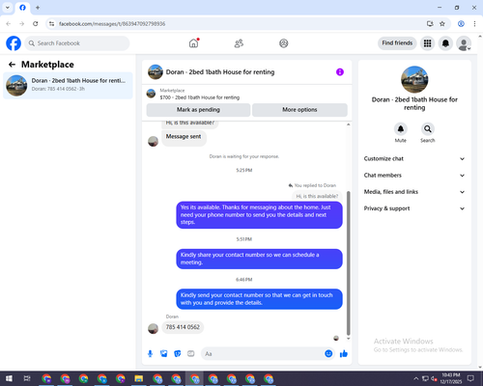The image size is (483, 386).
Task: Click chat header Doran listing title
Action: click(220, 72)
